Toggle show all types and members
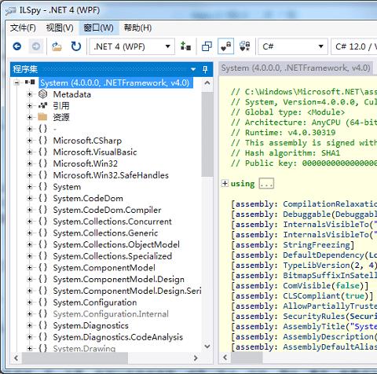 click(x=245, y=46)
